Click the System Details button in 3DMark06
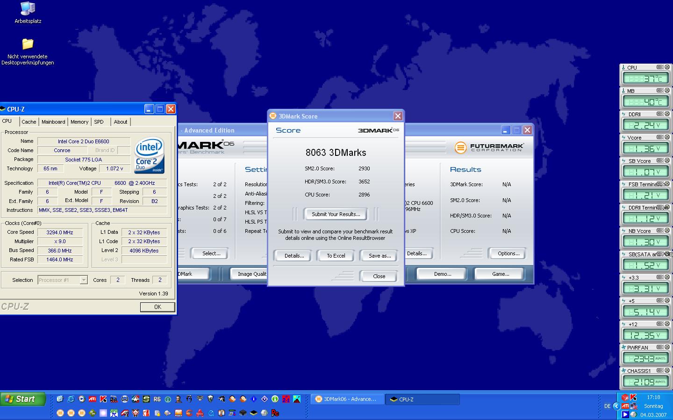 click(x=417, y=253)
